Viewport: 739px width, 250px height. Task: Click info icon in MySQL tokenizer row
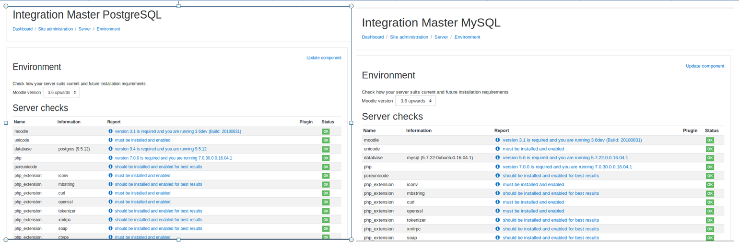498,220
